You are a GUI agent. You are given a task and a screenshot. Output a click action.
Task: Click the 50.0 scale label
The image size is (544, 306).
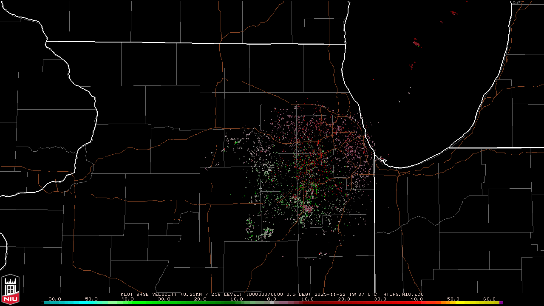click(453, 299)
